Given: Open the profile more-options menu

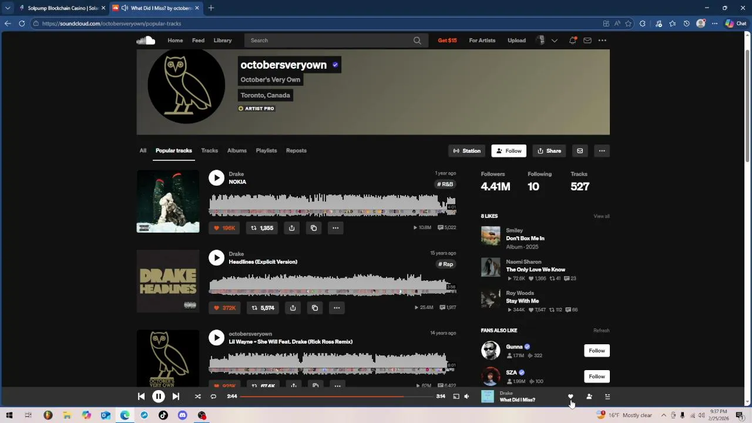Looking at the screenshot, I should pyautogui.click(x=602, y=151).
